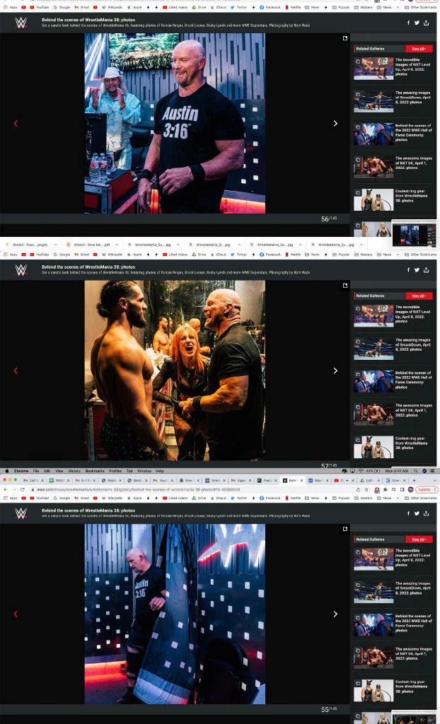The image size is (440, 724).
Task: Click the WWE logo above the 55/145 photo
Action: click(x=21, y=513)
